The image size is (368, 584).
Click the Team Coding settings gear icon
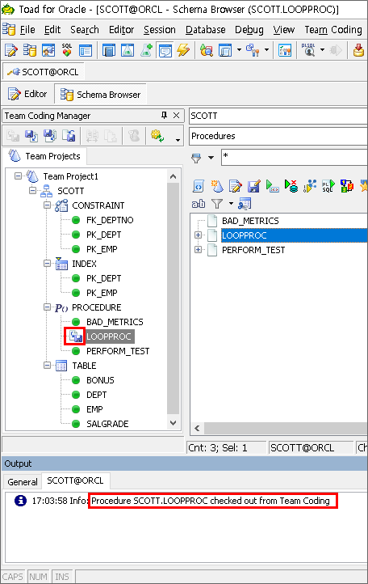point(157,136)
